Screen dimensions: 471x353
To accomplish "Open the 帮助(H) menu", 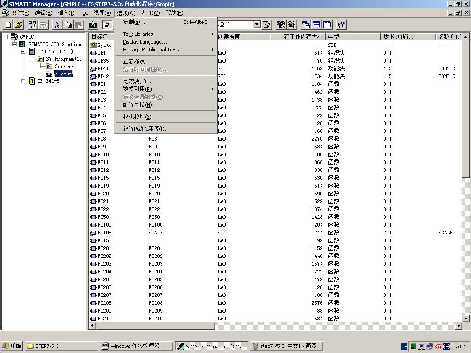I will pyautogui.click(x=174, y=13).
